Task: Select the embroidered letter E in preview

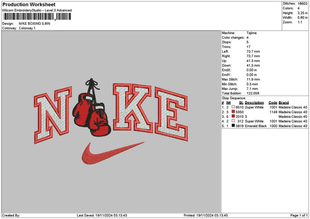Action: coord(171,114)
